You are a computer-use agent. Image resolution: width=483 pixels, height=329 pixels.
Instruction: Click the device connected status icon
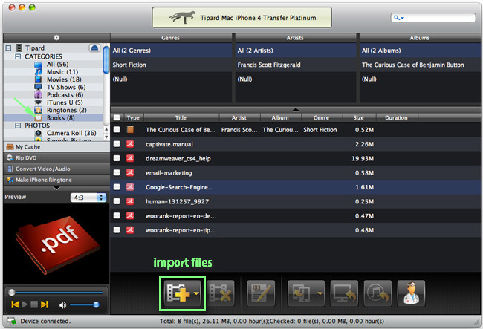(11, 321)
